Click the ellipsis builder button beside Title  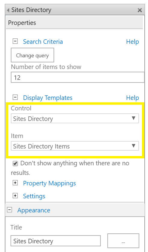tap(123, 241)
